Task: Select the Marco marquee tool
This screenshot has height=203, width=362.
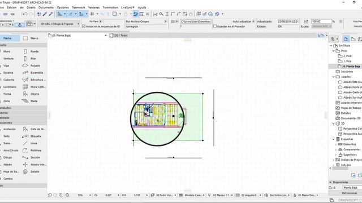Action: tap(31, 38)
